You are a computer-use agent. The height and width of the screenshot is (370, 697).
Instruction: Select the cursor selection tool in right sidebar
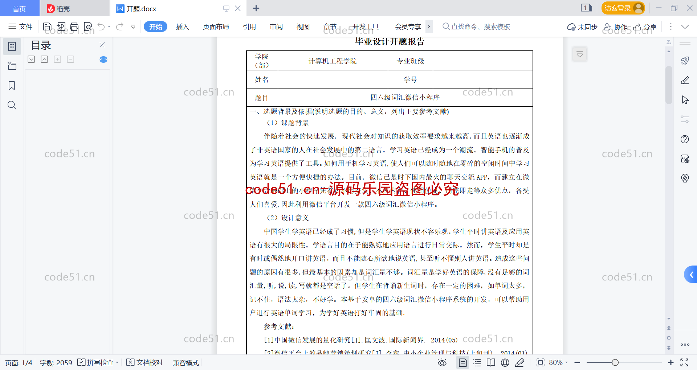(685, 100)
